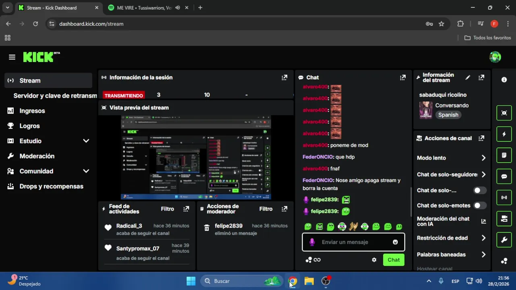Click the Buscar taskbar search box

[241, 281]
